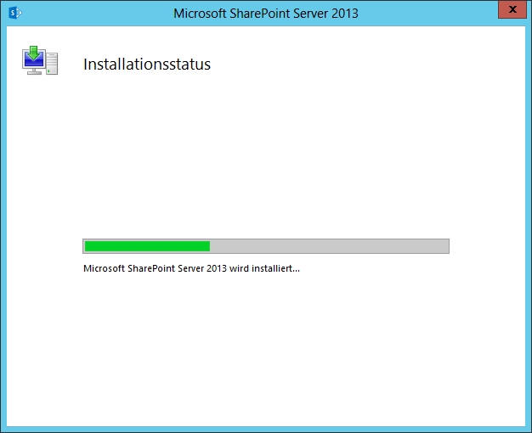Close the SharePoint Server 2013 installer window
Screen dimensions: 532x433
click(x=511, y=10)
